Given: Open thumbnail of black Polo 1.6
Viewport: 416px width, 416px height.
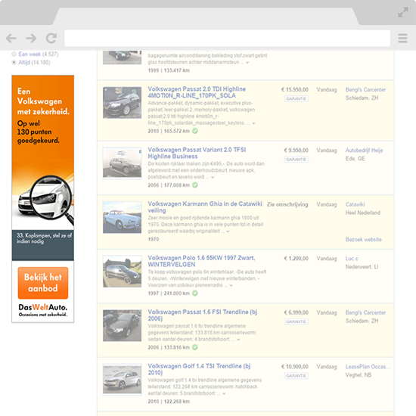Looking at the screenshot, I should [x=122, y=272].
